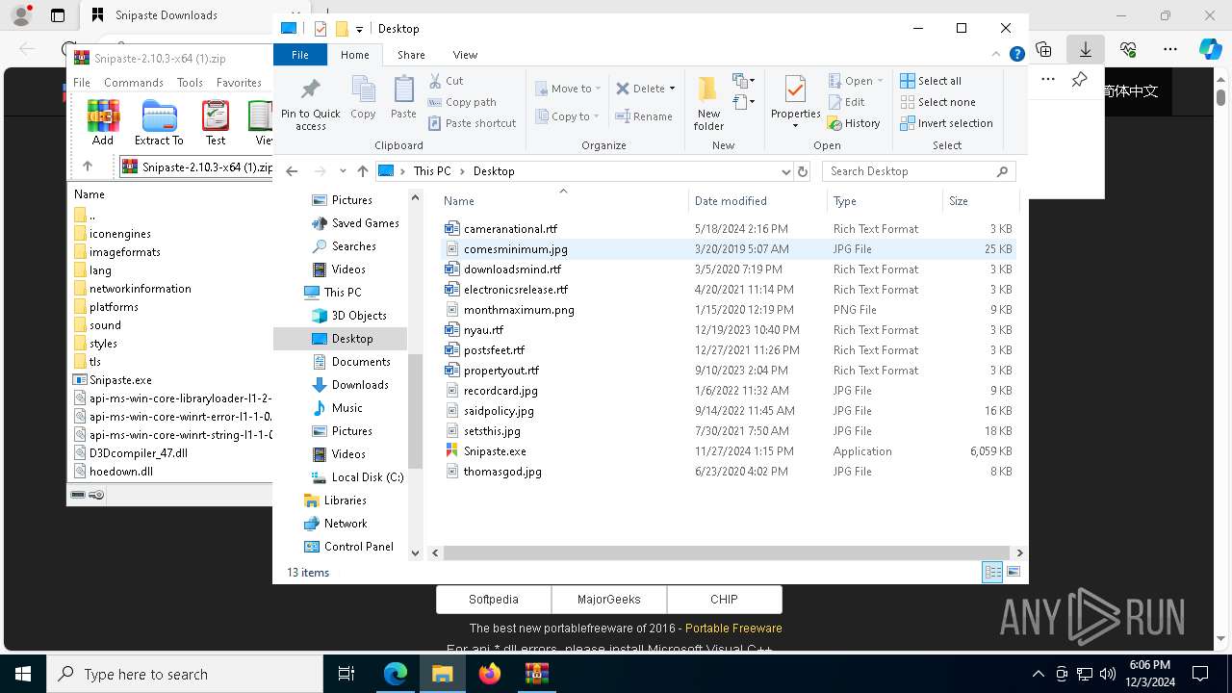This screenshot has height=693, width=1232.
Task: Open the Commands menu in WinRAR
Action: click(x=134, y=83)
